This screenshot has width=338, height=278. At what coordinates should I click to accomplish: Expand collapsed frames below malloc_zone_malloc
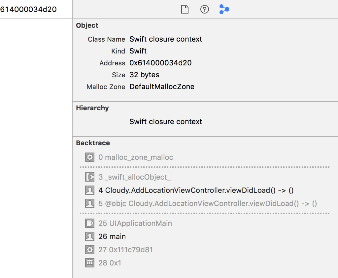point(205,167)
